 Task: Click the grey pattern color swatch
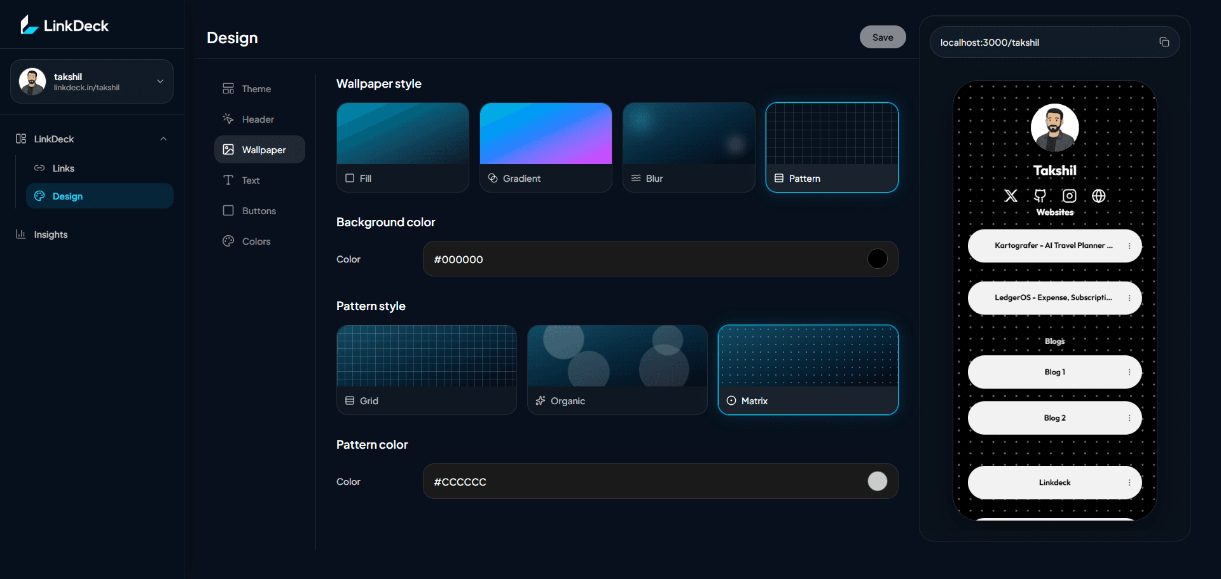click(877, 481)
